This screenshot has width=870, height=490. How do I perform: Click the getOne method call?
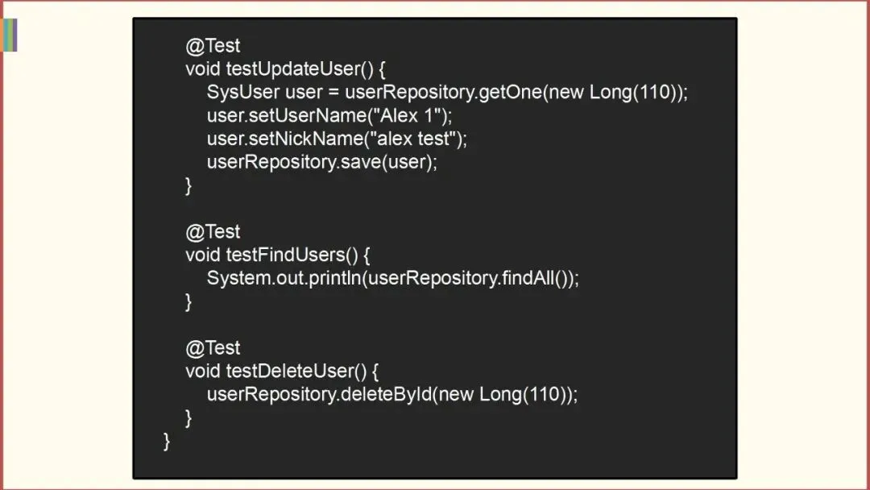pos(509,92)
